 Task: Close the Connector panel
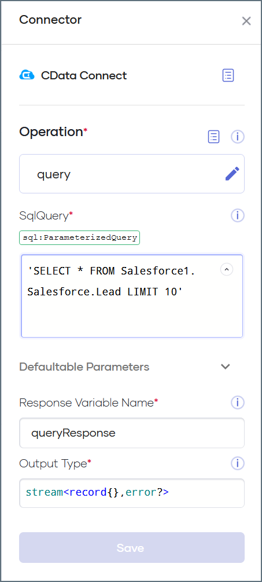pos(246,21)
